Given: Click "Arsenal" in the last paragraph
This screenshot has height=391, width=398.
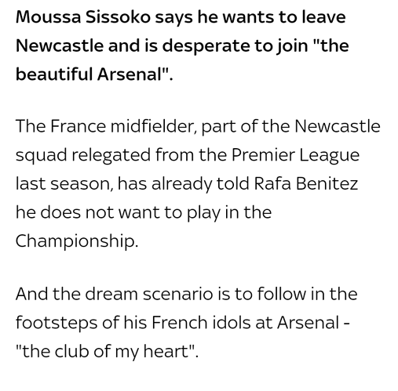Looking at the screenshot, I should pyautogui.click(x=309, y=323).
